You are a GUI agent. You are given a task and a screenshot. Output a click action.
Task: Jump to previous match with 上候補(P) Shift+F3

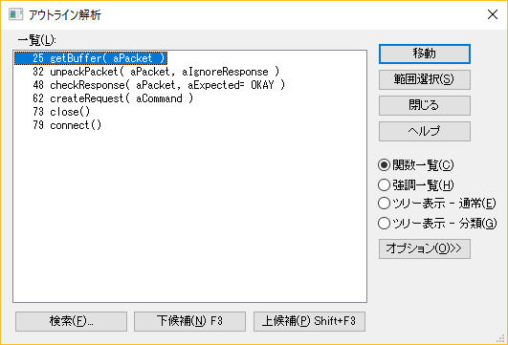tap(309, 321)
